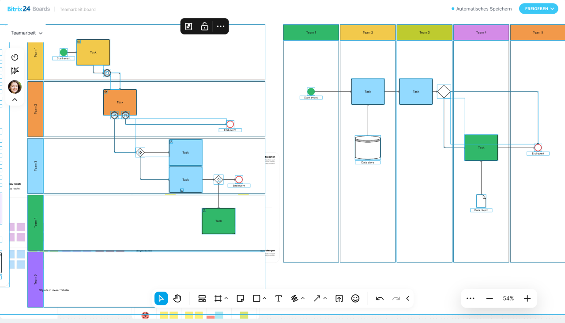
Task: Expand the Teamarbeit dropdown
Action: (x=27, y=33)
